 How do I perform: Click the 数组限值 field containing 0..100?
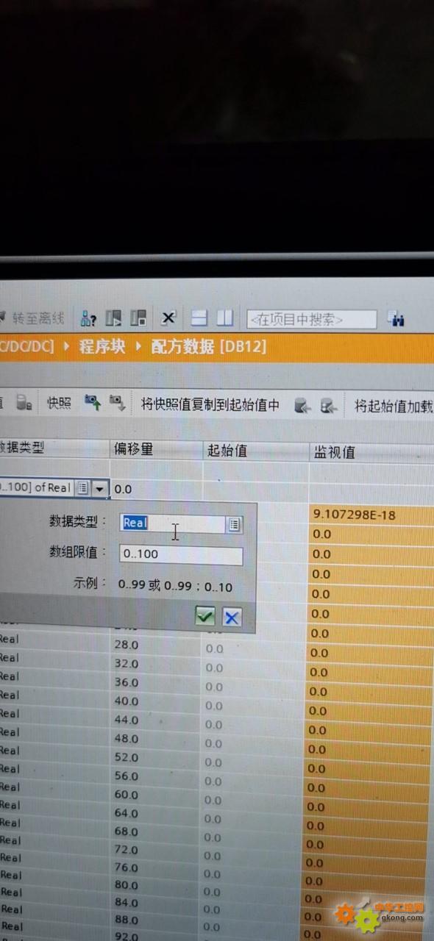coord(181,554)
